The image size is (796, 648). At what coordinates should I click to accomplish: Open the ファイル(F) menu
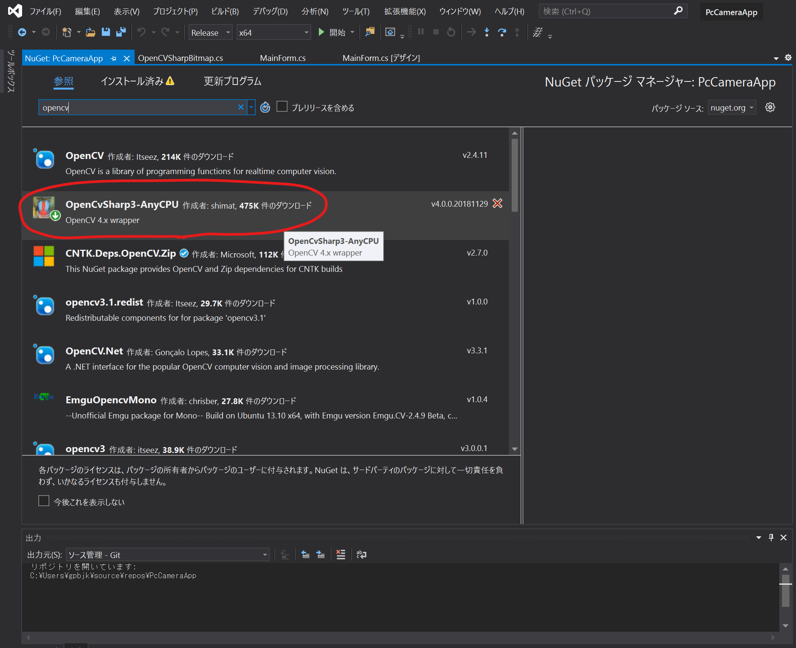pos(45,11)
